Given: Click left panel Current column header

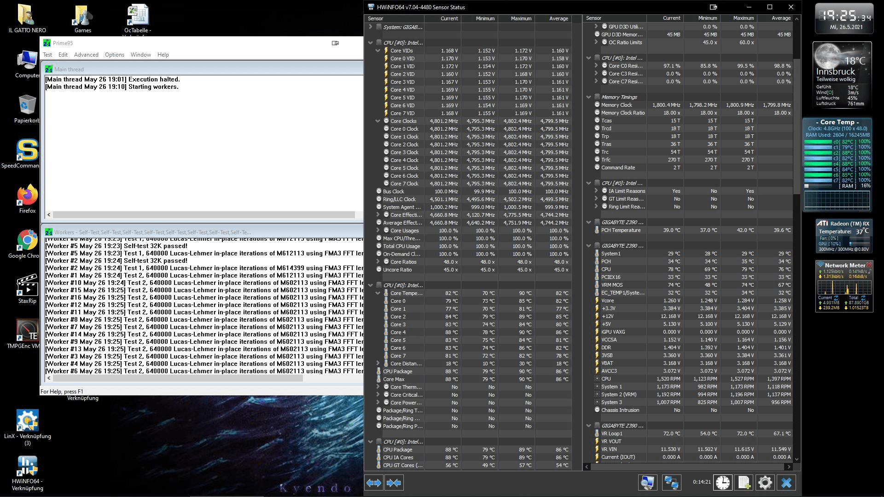Looking at the screenshot, I should coord(442,18).
